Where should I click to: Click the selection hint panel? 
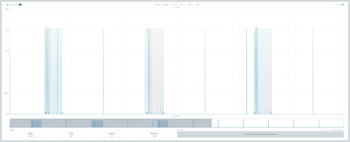click(x=260, y=135)
